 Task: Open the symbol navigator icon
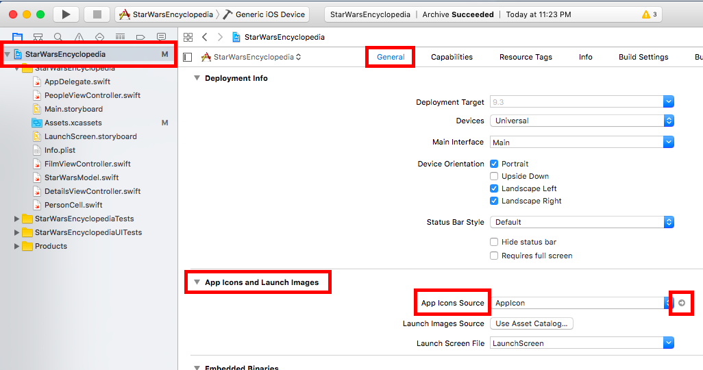click(38, 37)
